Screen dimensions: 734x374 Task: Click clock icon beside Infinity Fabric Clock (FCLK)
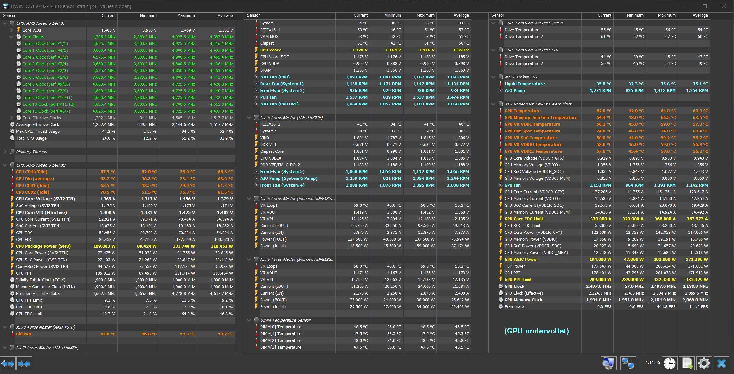[12, 280]
